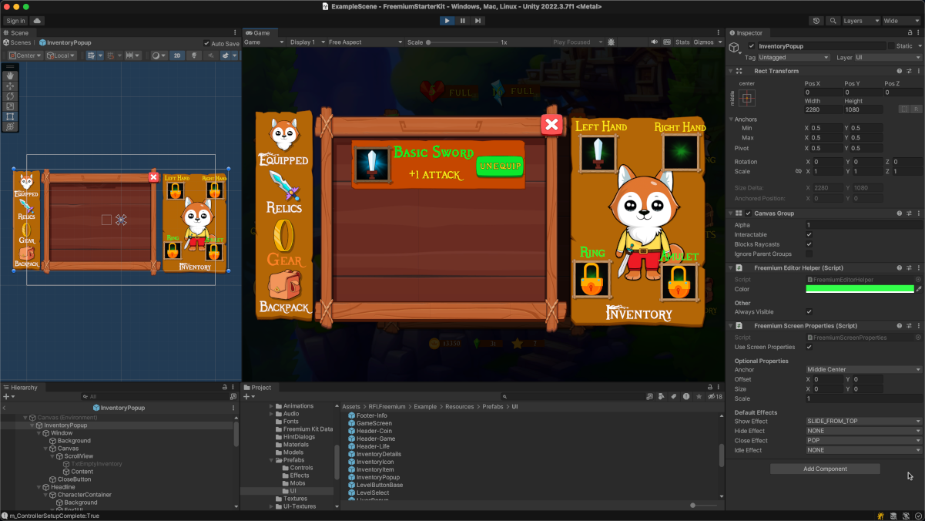Click the color eyedropper next to Color field
The width and height of the screenshot is (925, 521).
tap(918, 289)
